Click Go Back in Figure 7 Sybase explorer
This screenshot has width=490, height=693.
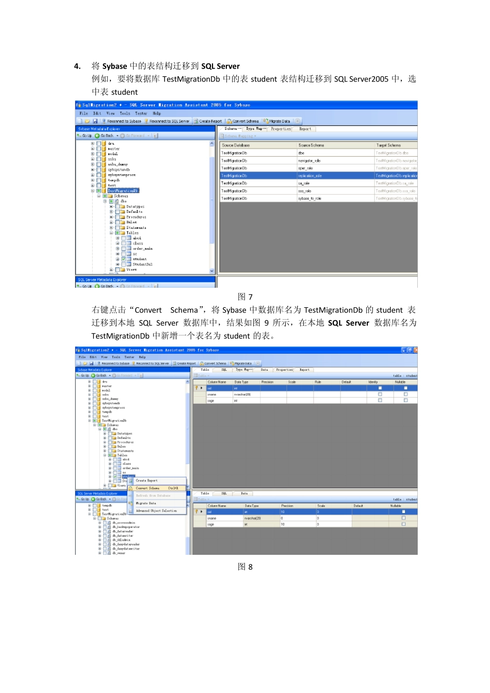(104, 136)
